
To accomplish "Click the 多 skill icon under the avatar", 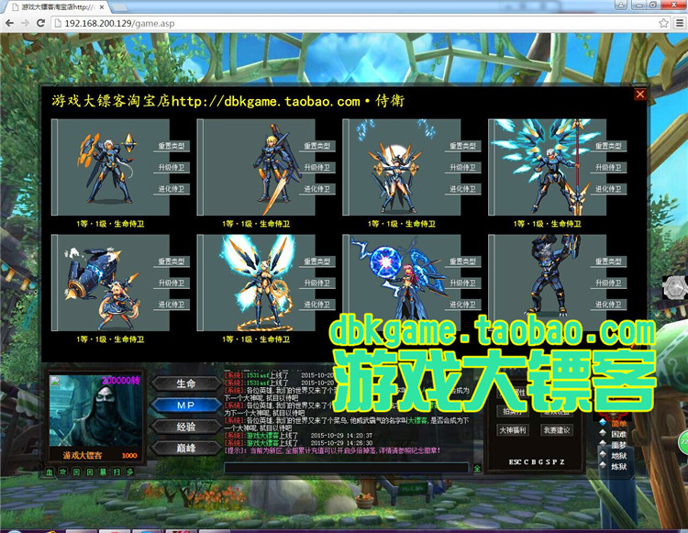I will pyautogui.click(x=130, y=472).
